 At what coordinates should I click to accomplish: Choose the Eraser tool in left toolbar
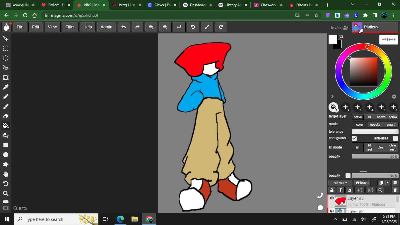(6, 116)
